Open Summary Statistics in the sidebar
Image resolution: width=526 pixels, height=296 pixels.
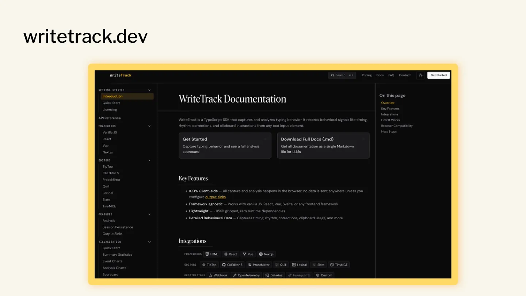pyautogui.click(x=117, y=255)
